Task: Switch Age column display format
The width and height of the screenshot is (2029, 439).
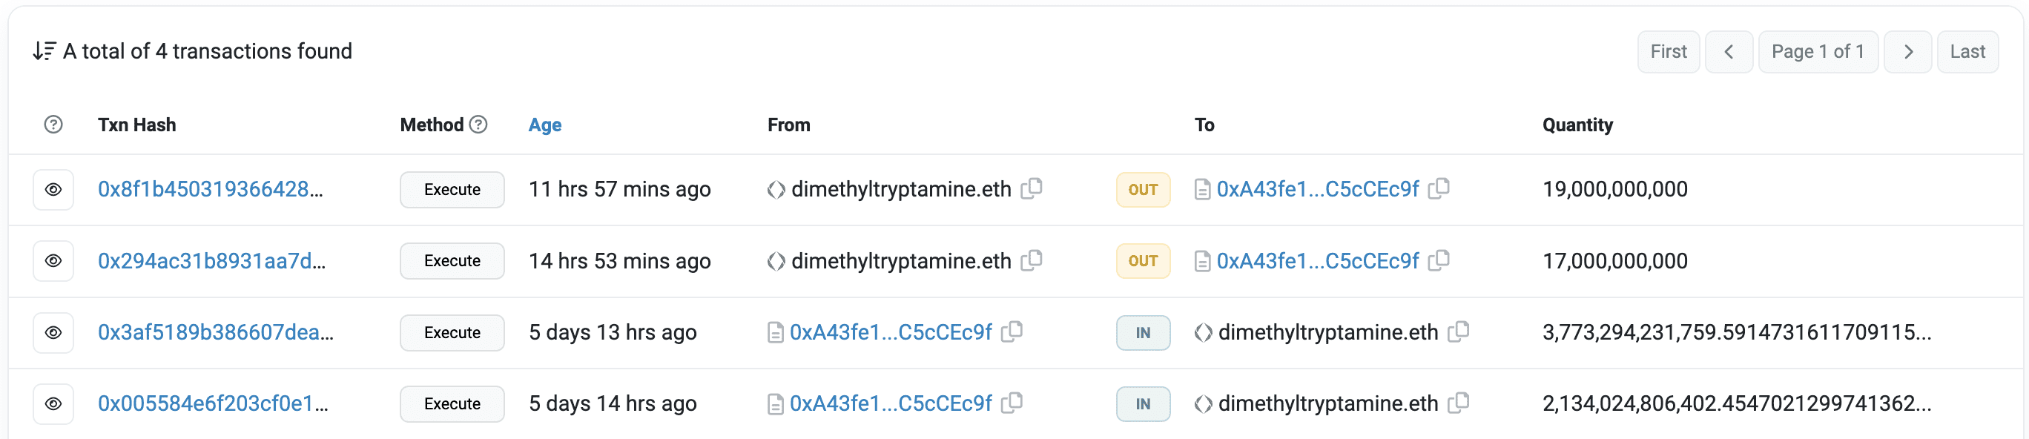Action: point(544,125)
